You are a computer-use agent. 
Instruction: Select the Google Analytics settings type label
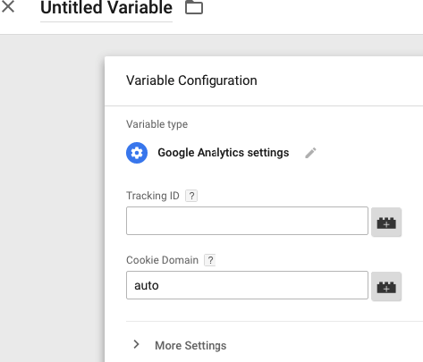tap(224, 153)
